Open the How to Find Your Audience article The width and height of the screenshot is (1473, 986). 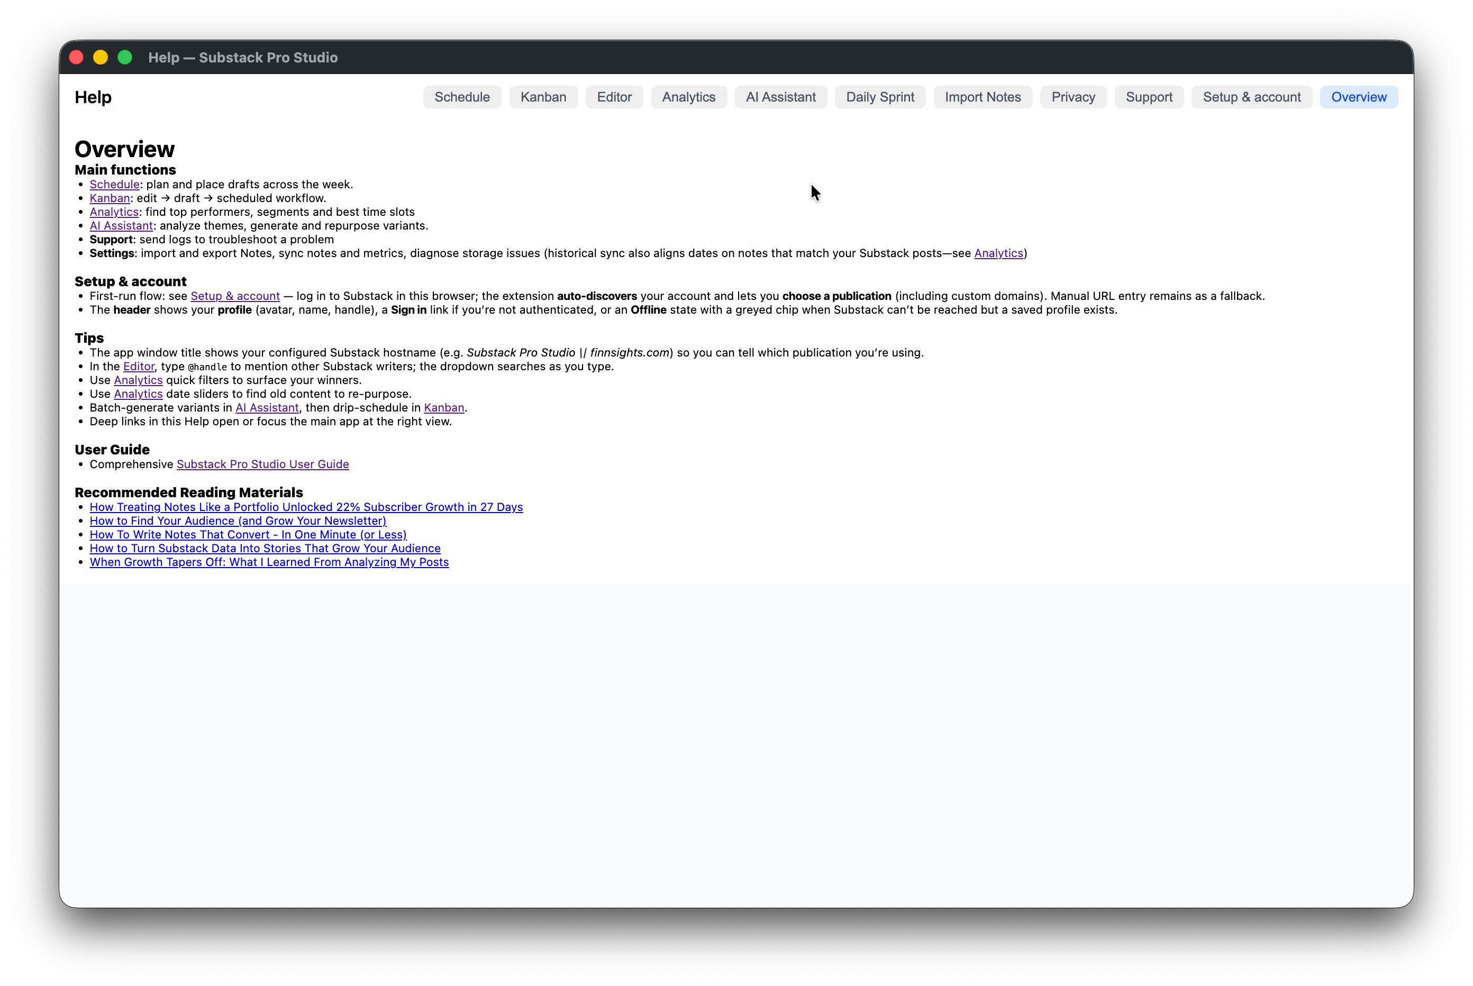click(x=238, y=521)
